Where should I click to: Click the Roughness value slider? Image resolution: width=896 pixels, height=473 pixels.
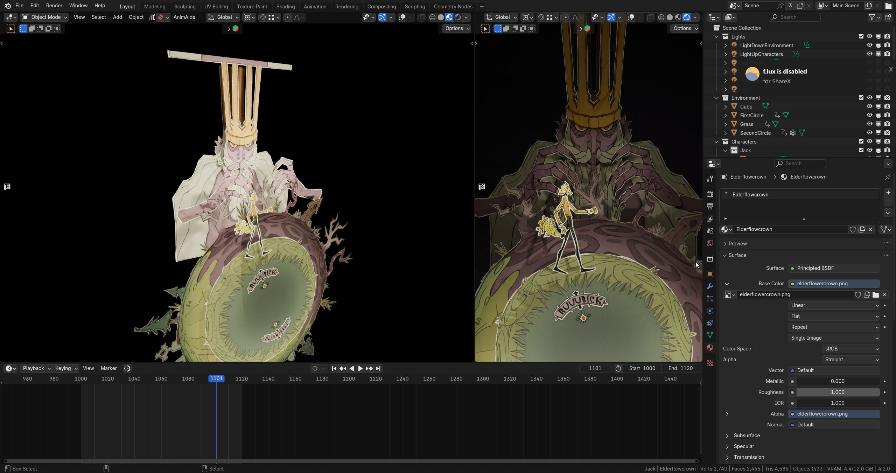837,392
